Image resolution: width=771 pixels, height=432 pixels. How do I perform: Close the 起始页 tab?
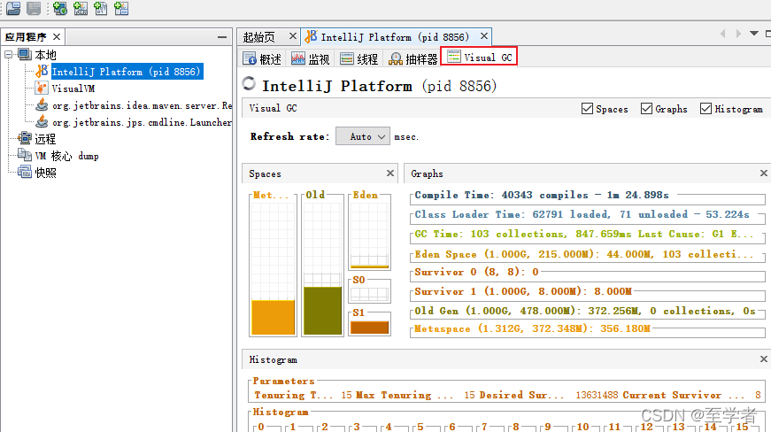tap(293, 36)
